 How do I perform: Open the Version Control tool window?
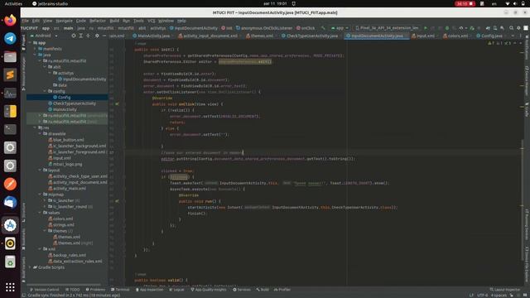[45, 290]
